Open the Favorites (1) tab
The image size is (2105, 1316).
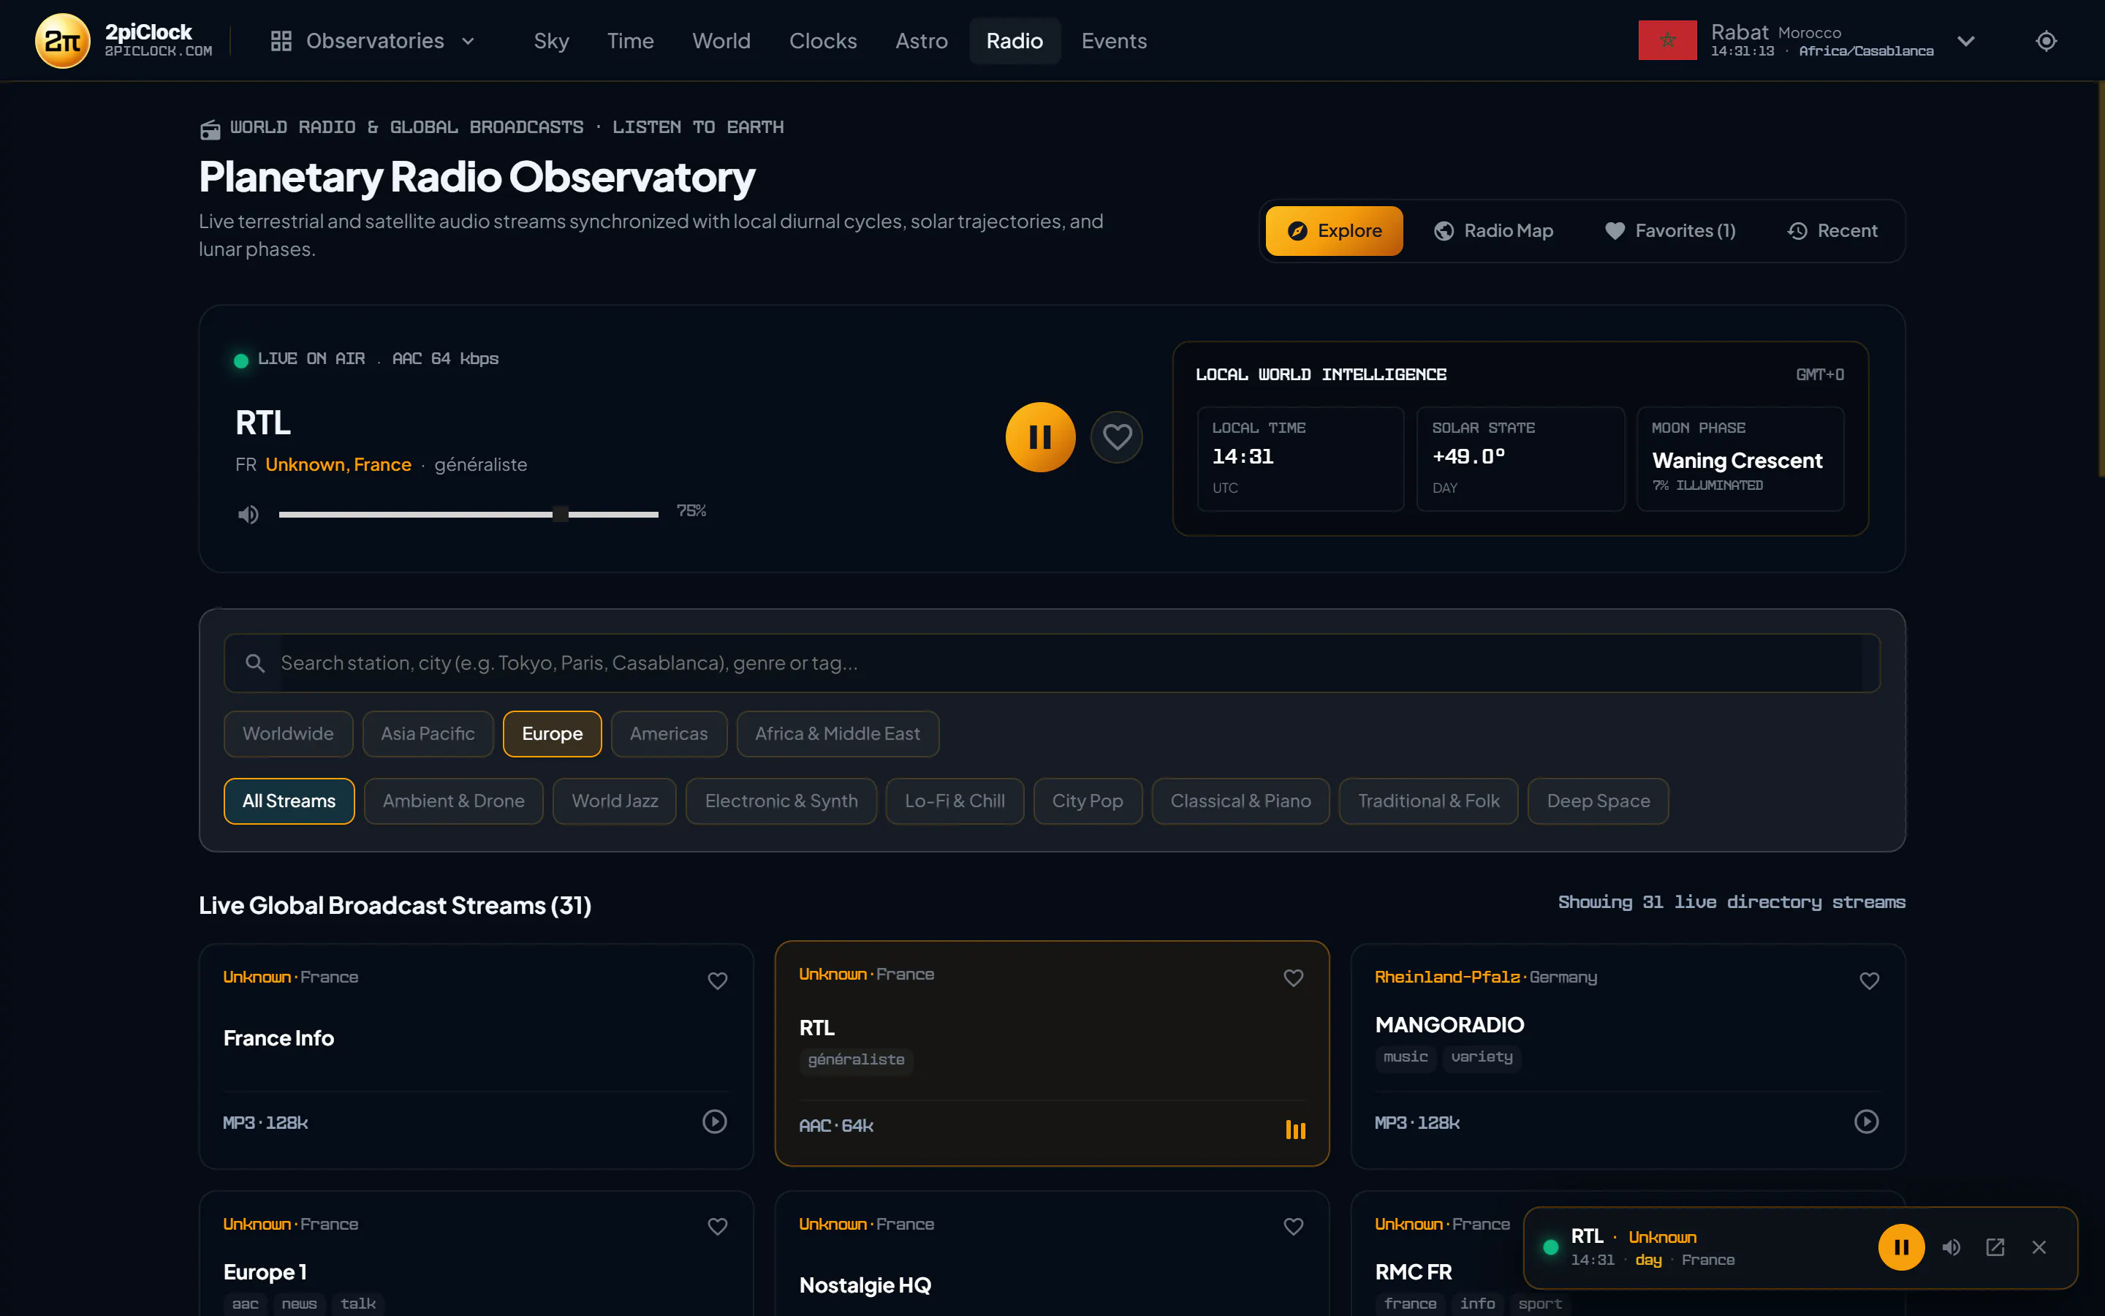pos(1670,230)
